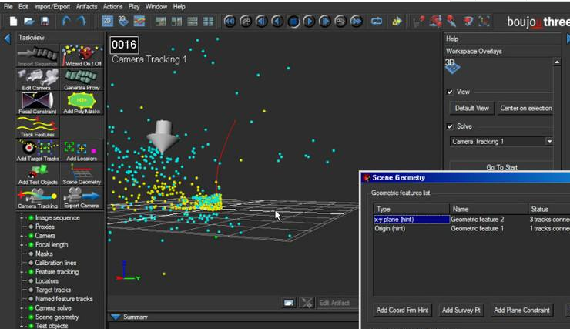
Task: Open the Scene Geometry tool
Action: 81,173
